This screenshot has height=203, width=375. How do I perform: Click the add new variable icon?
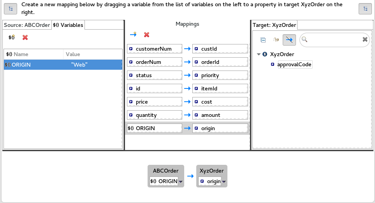pyautogui.click(x=12, y=37)
